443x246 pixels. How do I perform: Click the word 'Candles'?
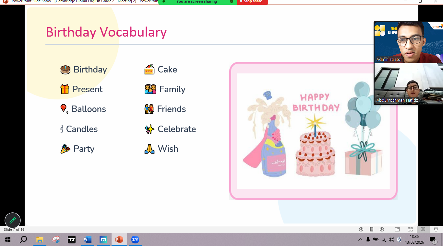point(82,129)
